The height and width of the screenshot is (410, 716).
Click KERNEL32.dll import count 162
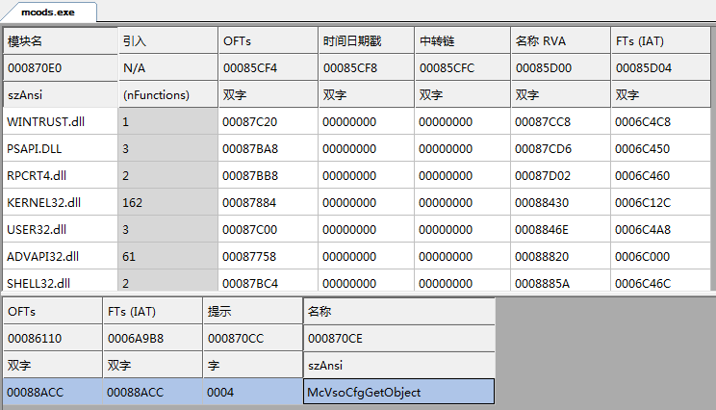(168, 203)
